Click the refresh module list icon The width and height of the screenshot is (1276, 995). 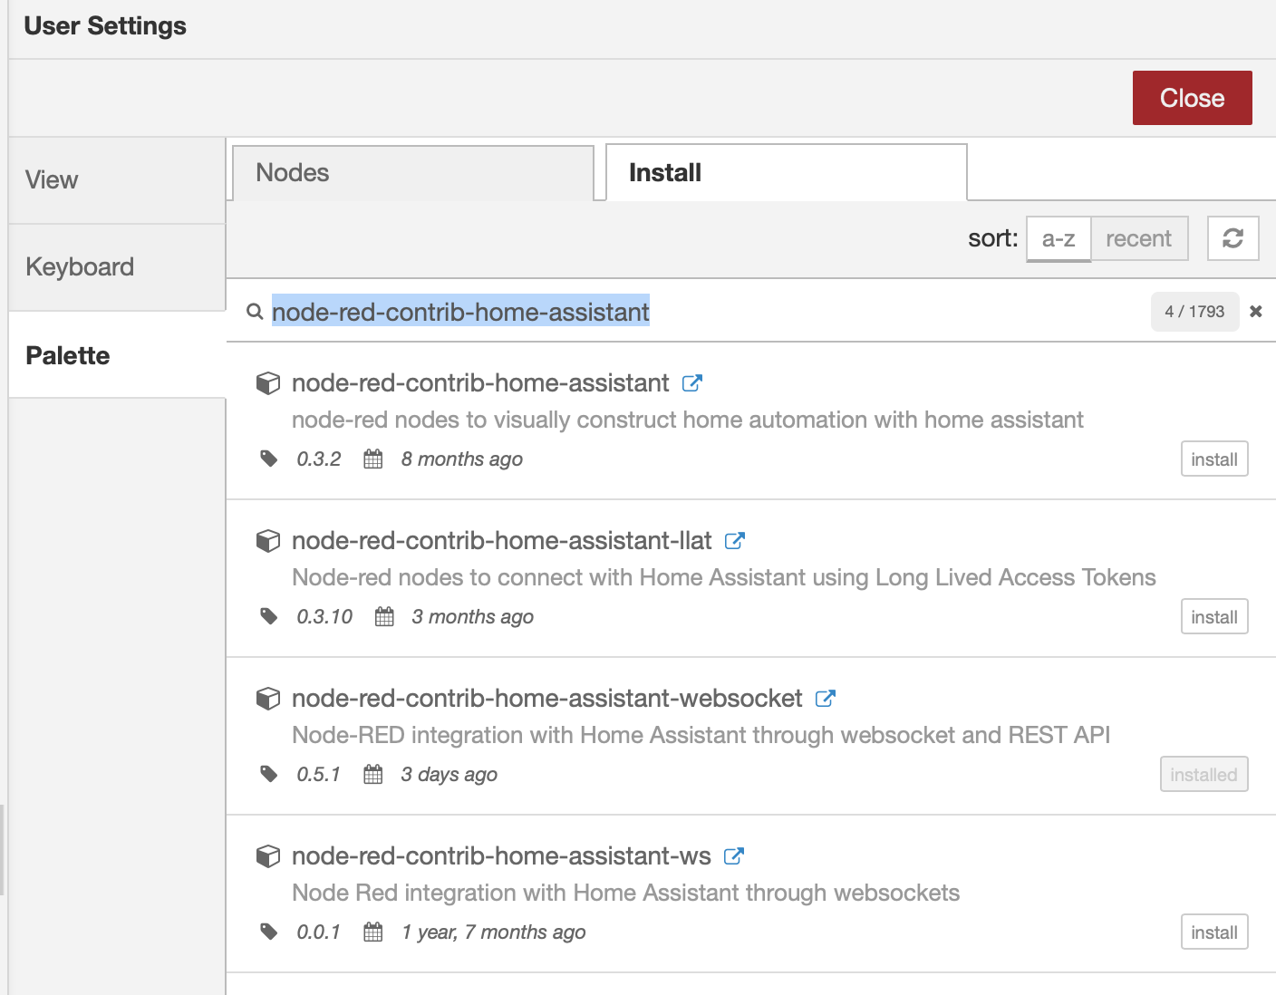(1232, 238)
